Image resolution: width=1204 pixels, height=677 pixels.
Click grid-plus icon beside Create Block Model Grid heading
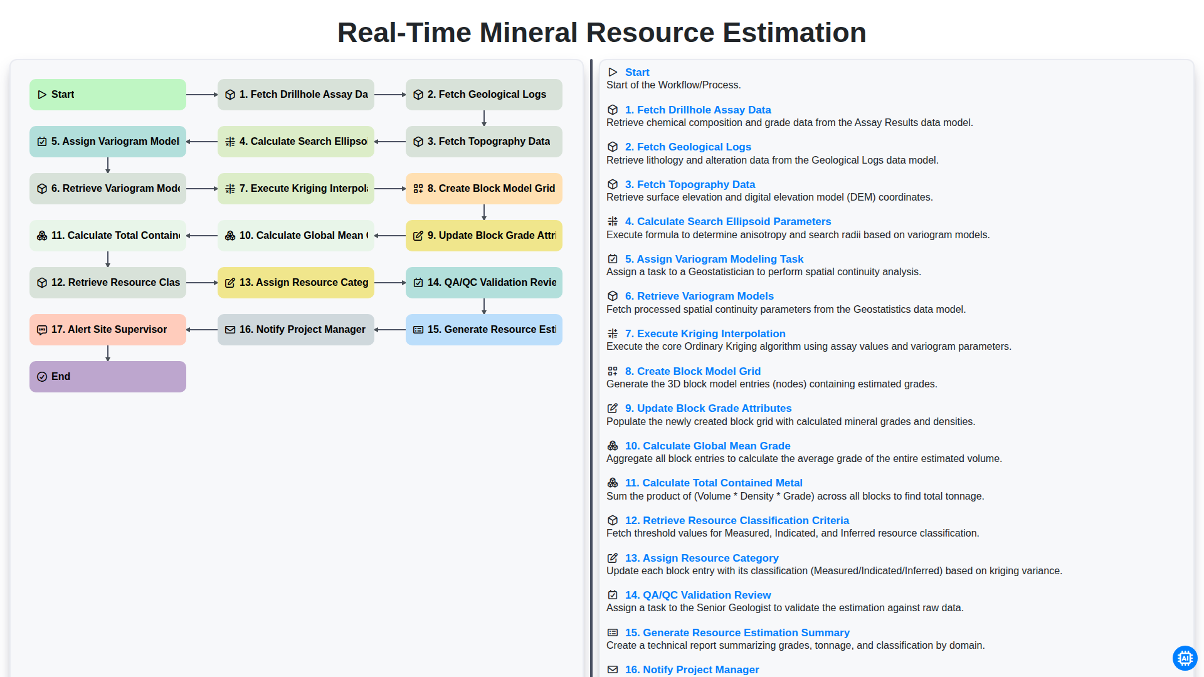pos(613,371)
